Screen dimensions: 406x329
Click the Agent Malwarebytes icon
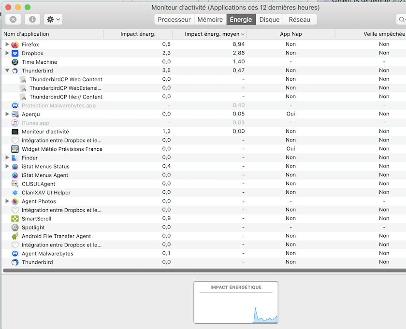(15, 254)
